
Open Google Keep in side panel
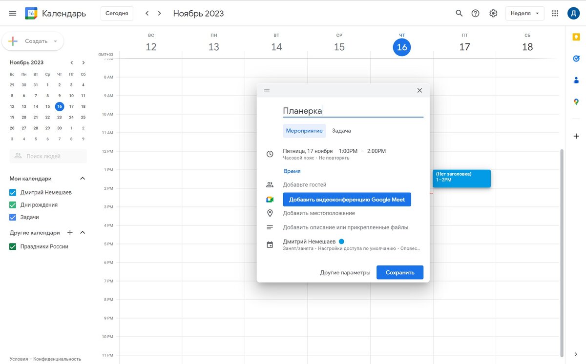(x=576, y=37)
